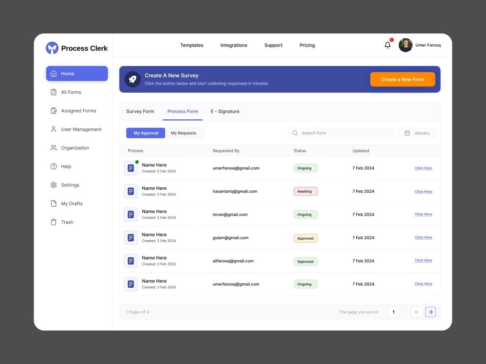Open the Pricing menu item
This screenshot has width=486, height=364.
[307, 45]
